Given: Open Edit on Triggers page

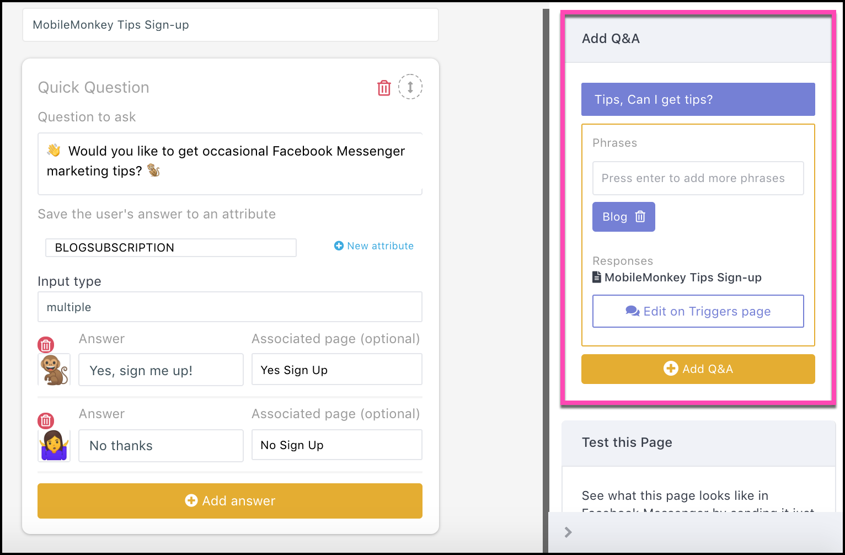Looking at the screenshot, I should (697, 311).
